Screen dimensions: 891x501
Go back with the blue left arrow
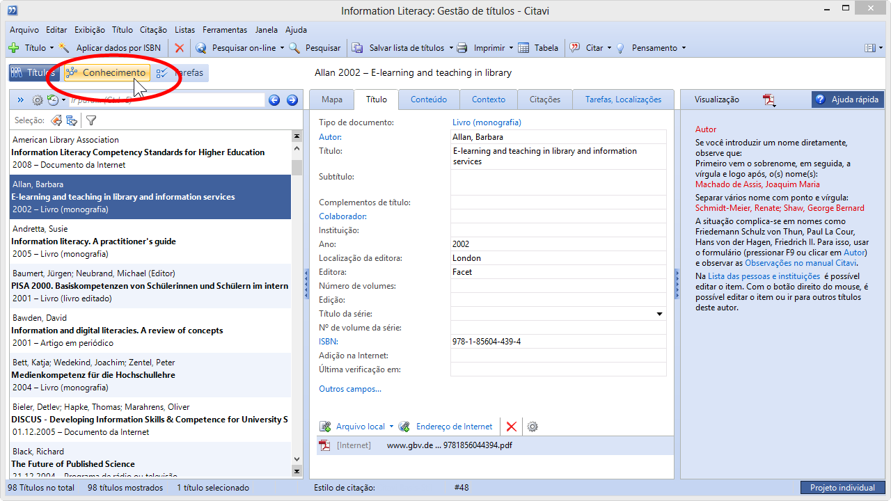pyautogui.click(x=274, y=100)
